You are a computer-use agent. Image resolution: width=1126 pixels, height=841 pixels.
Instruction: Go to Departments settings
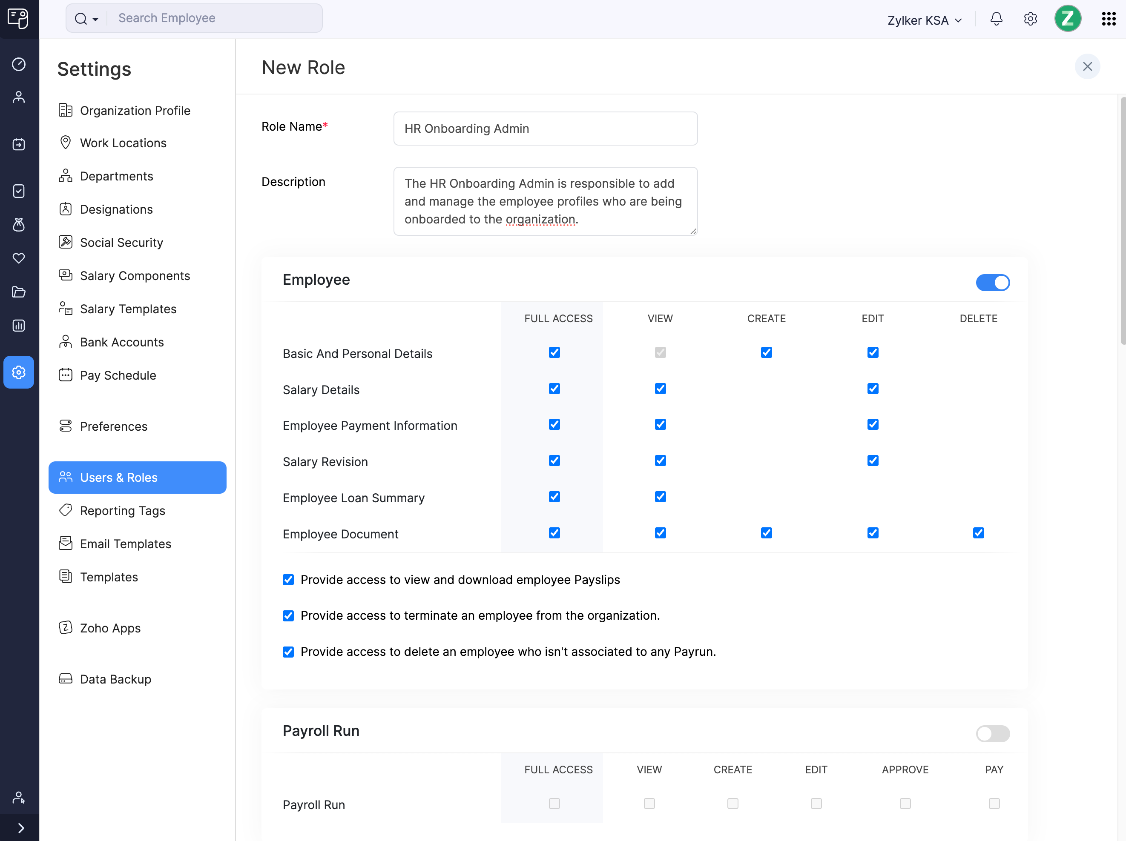(117, 176)
